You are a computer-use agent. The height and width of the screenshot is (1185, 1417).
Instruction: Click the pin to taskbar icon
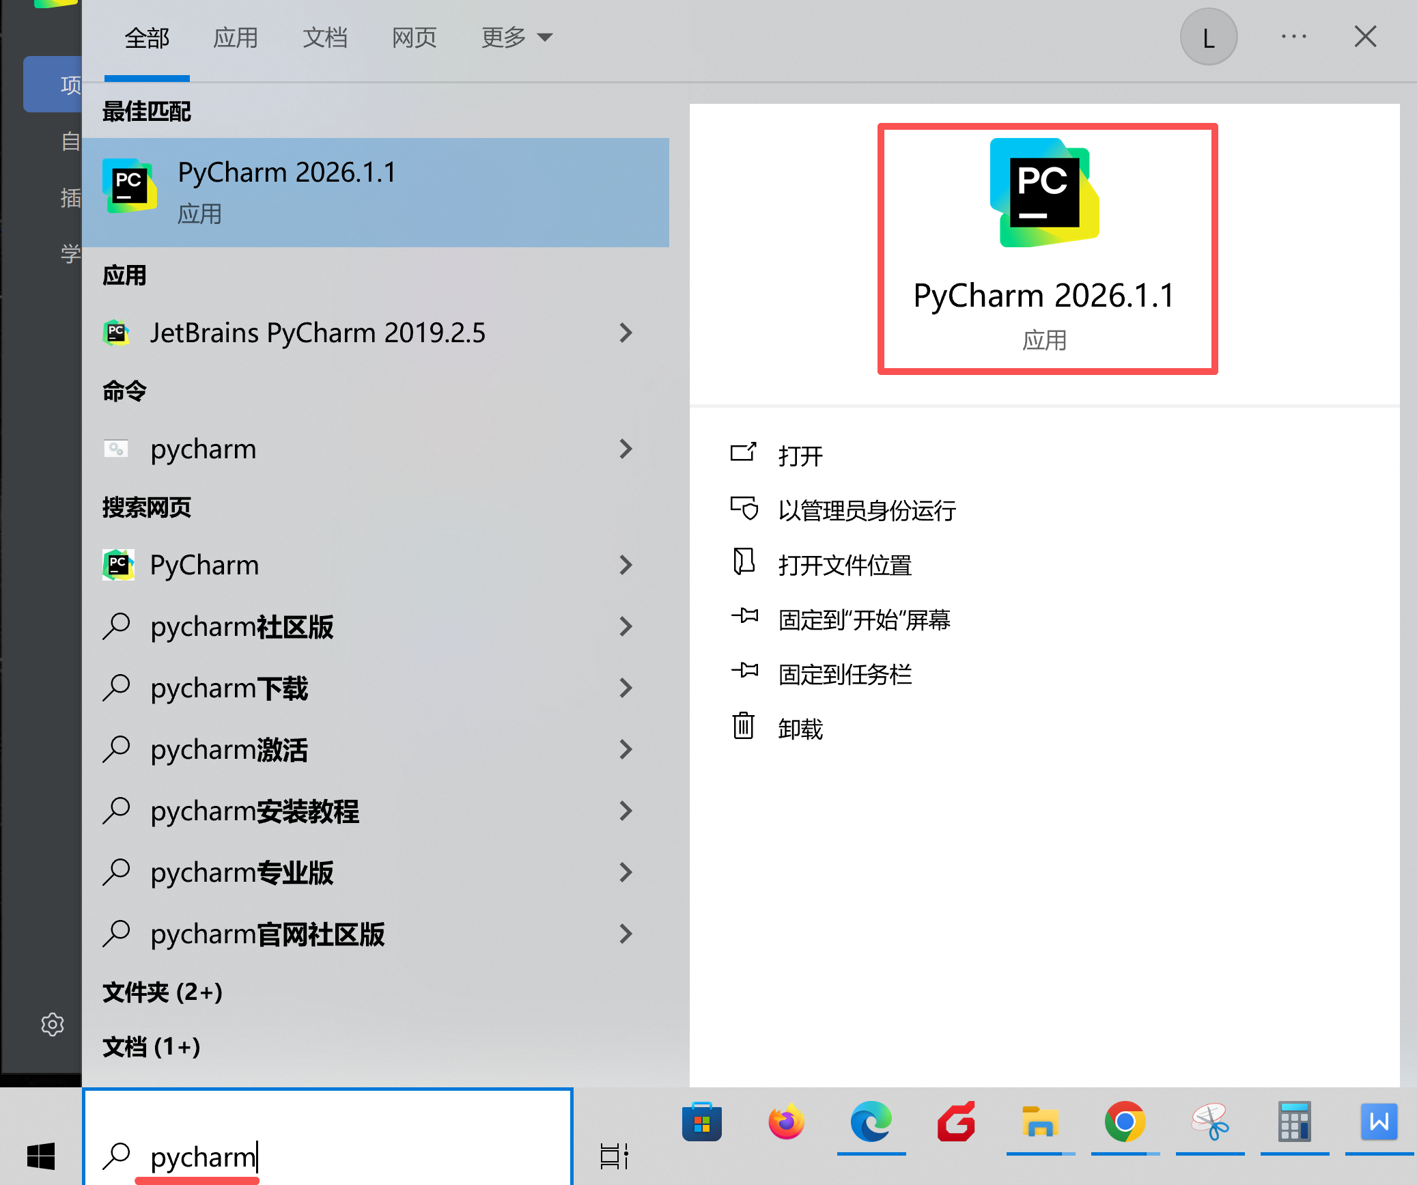point(744,672)
